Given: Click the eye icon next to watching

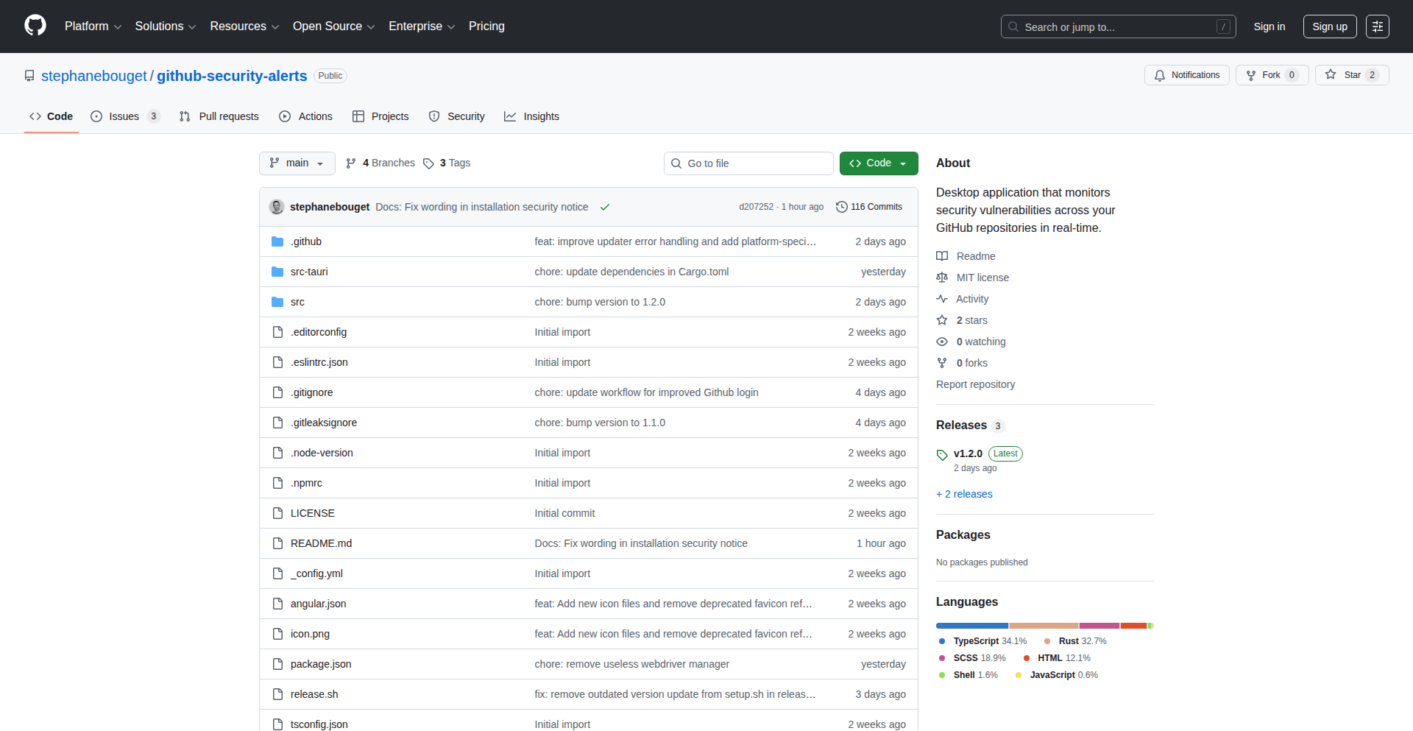Looking at the screenshot, I should coord(942,342).
